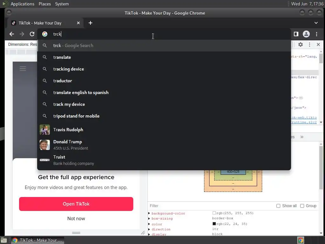Open the tab search dropdown arrow
The height and width of the screenshot is (244, 325).
click(316, 23)
